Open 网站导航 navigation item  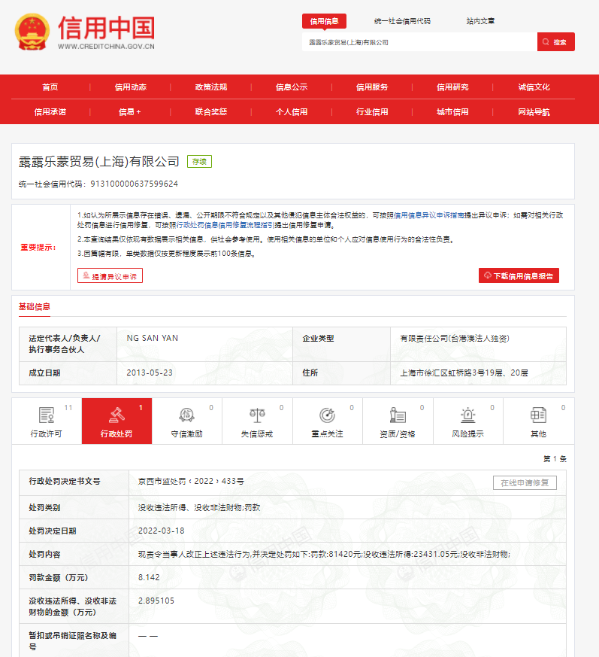pos(534,112)
